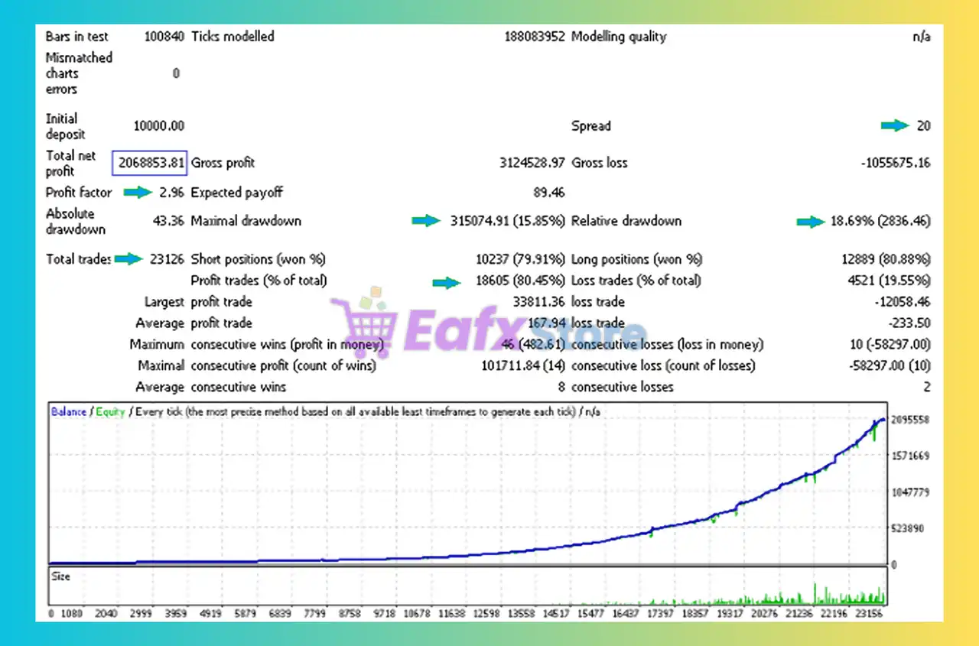The height and width of the screenshot is (646, 979).
Task: Click the 2095558 value on the chart axis
Action: [x=910, y=420]
